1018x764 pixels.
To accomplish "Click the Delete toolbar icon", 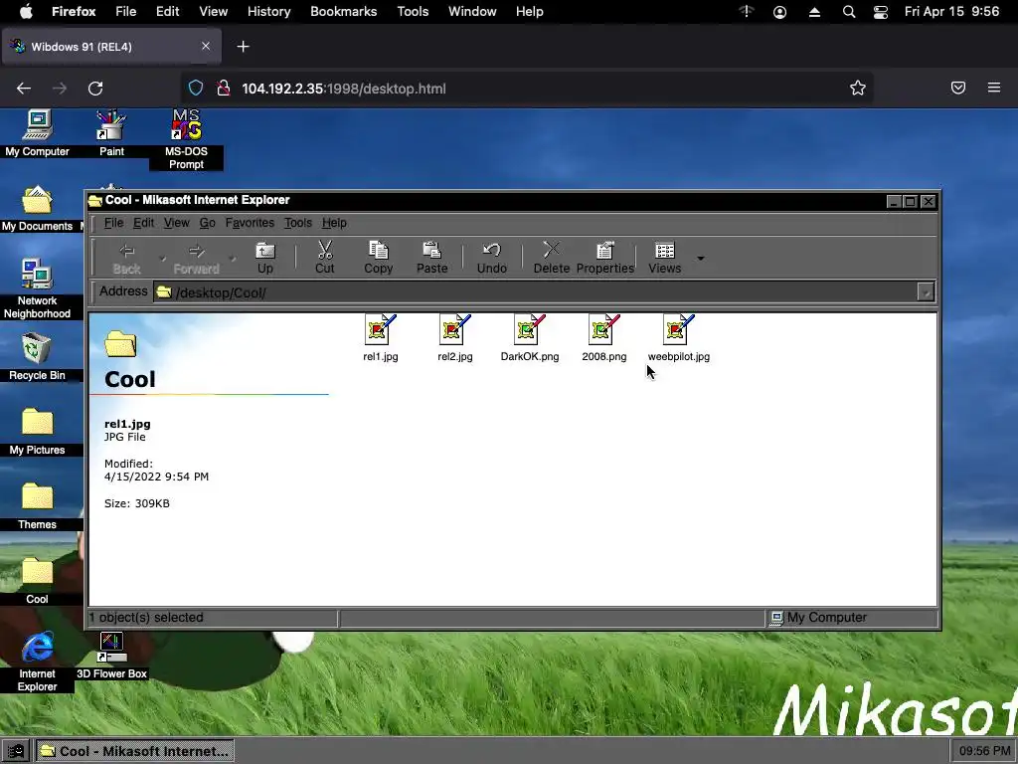I will click(551, 258).
